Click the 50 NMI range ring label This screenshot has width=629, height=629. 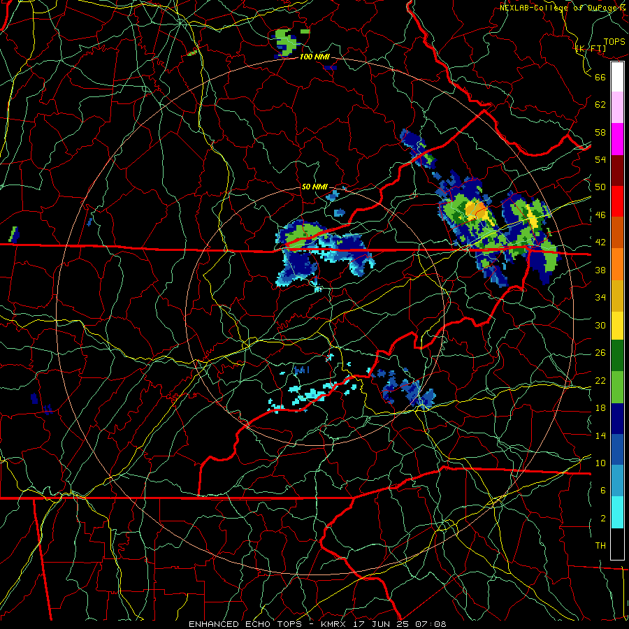tap(314, 187)
